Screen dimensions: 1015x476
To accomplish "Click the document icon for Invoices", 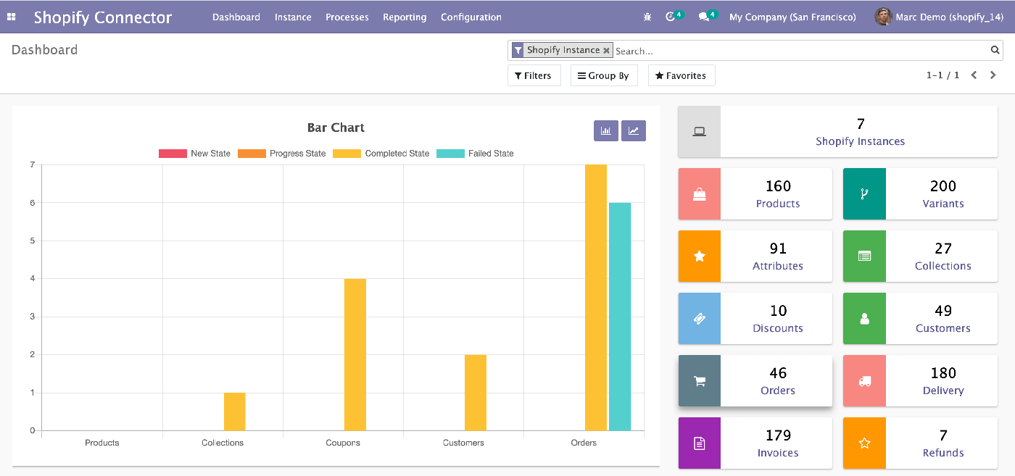I will tap(700, 443).
